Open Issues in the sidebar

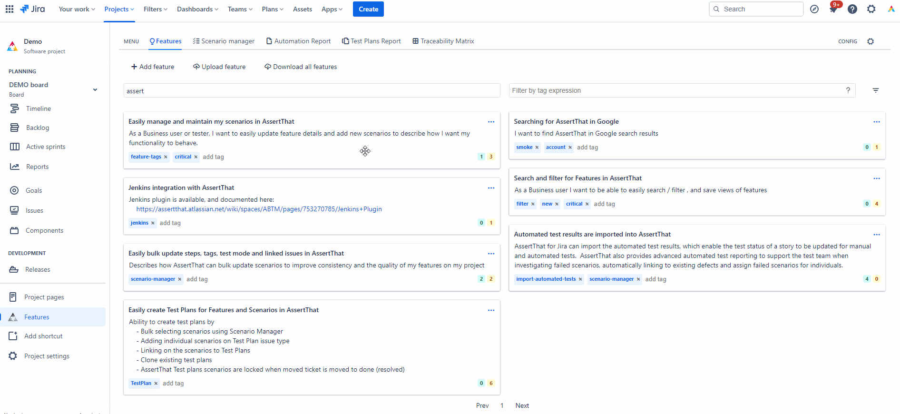pos(34,210)
